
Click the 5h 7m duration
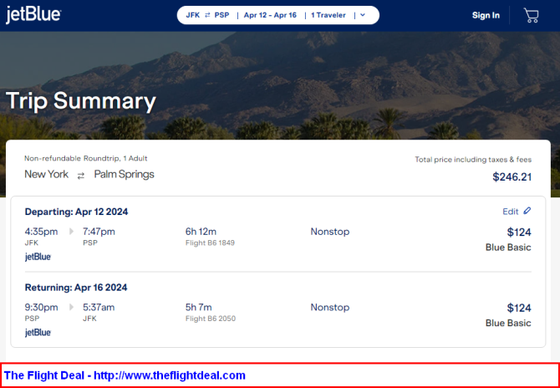coord(199,307)
